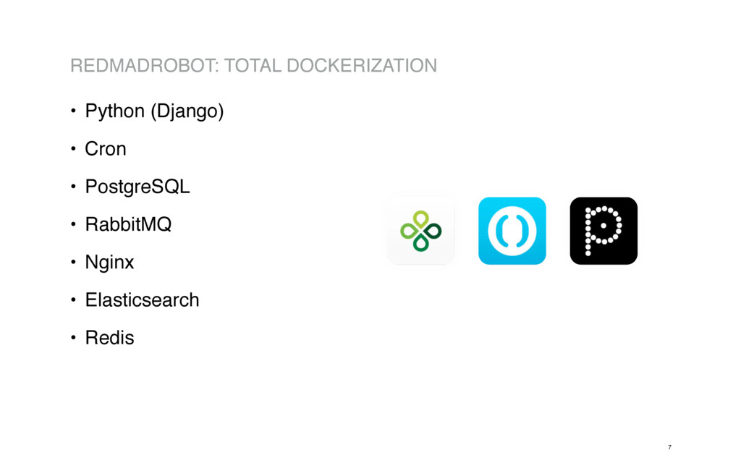This screenshot has height=463, width=741.
Task: Click the blue app icon with white parentheses
Action: coord(512,231)
